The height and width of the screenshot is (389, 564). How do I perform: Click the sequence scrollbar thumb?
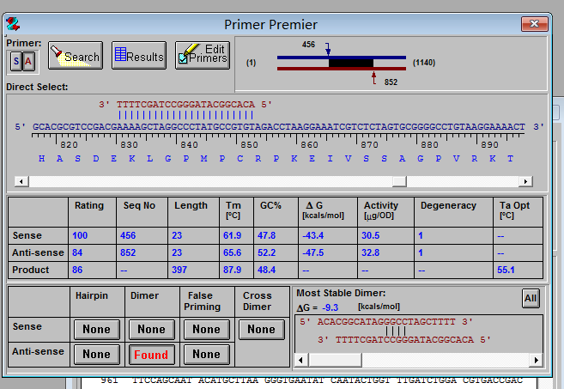pyautogui.click(x=399, y=181)
